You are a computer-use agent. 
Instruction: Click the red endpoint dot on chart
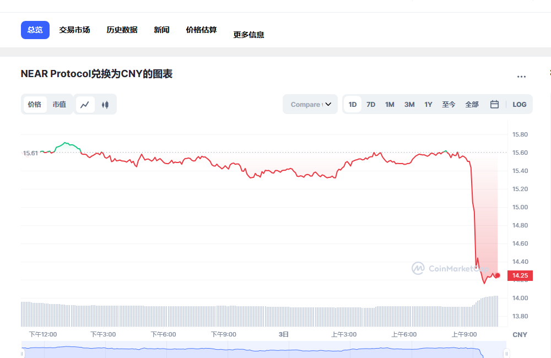(x=498, y=275)
